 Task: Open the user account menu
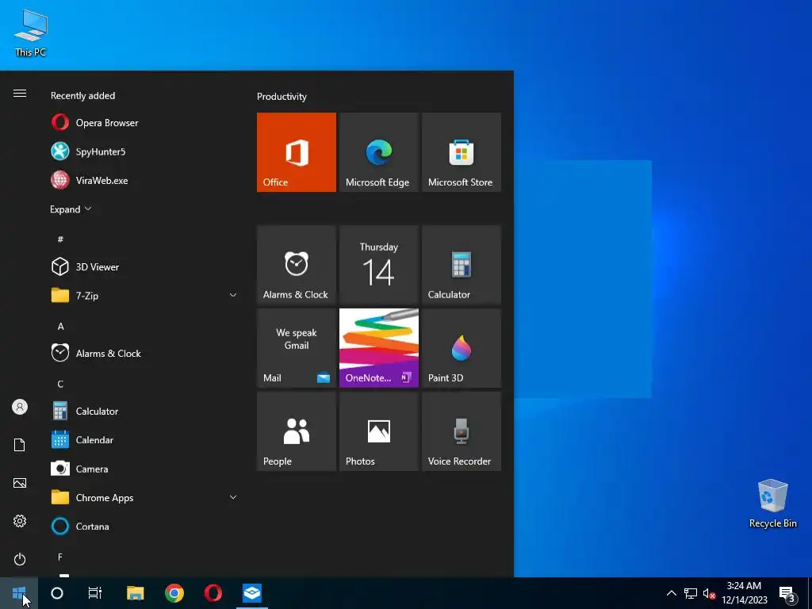tap(20, 407)
